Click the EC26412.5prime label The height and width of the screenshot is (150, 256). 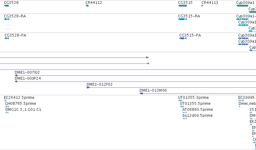[x=19, y=98]
